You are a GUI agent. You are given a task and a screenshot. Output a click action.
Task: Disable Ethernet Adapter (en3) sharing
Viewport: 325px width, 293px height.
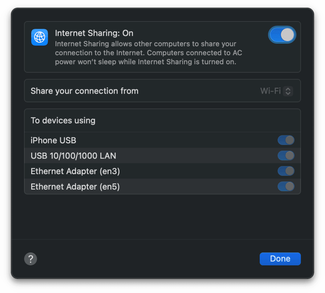coord(286,171)
